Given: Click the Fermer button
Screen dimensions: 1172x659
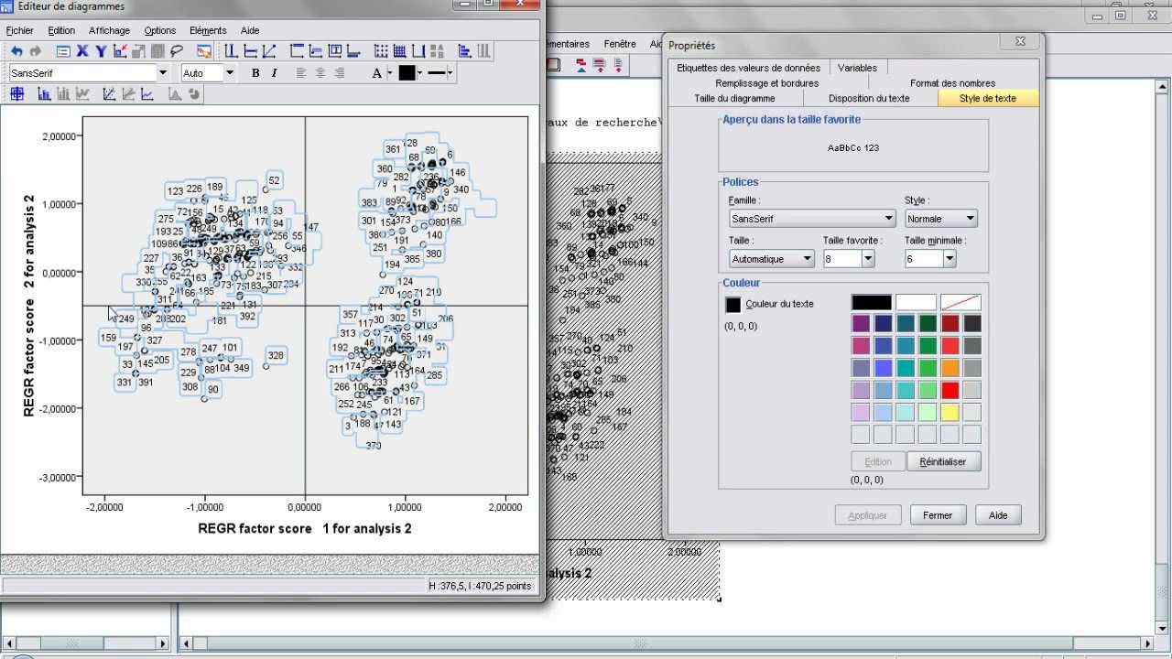Looking at the screenshot, I should click(x=938, y=515).
